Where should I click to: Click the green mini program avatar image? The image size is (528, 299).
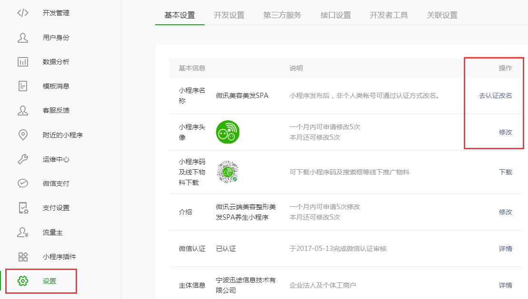click(228, 132)
